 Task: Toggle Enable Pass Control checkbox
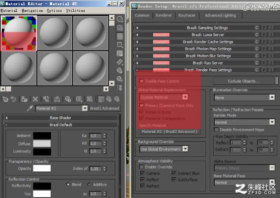click(141, 81)
